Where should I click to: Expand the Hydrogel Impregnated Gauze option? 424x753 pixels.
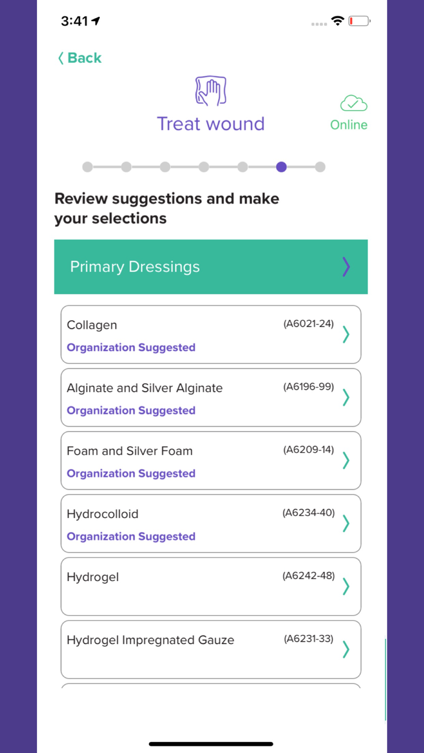coord(211,649)
